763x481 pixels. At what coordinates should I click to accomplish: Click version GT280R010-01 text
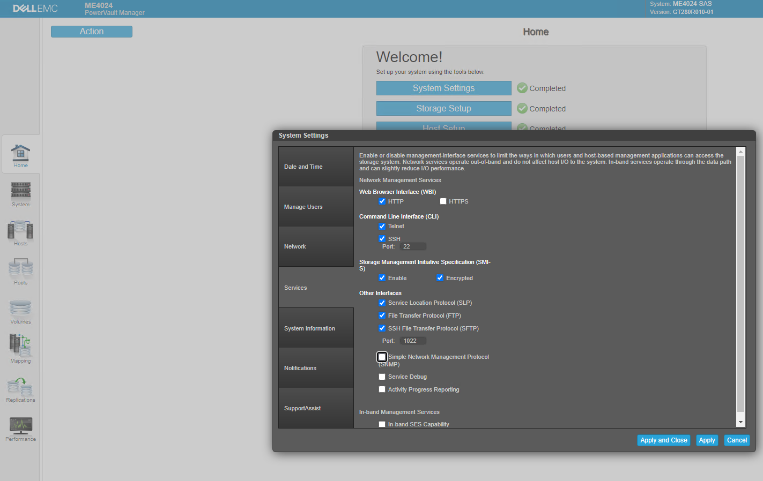click(x=693, y=12)
